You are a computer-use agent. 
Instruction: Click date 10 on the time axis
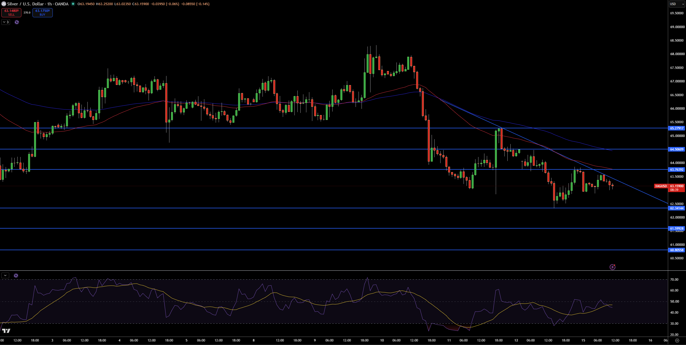pyautogui.click(x=382, y=340)
